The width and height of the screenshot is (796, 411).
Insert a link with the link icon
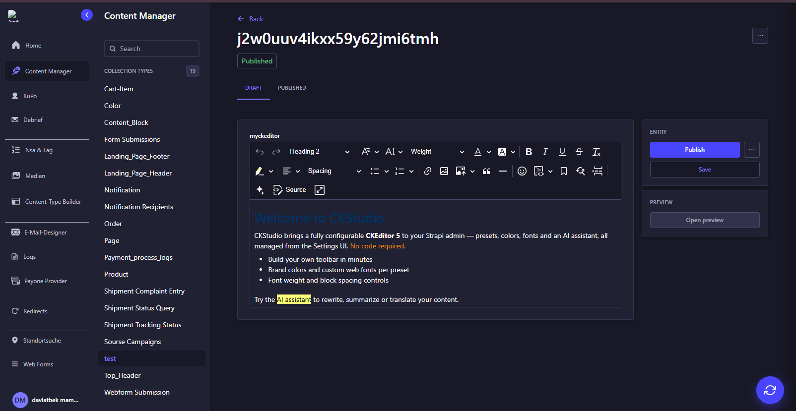click(x=428, y=171)
